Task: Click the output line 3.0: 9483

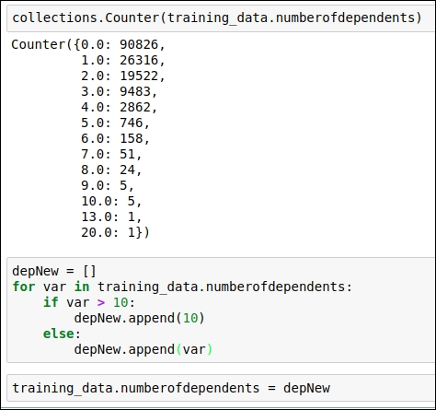Action: [x=119, y=91]
